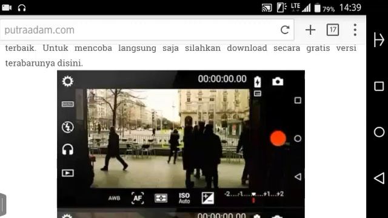Open the tab switcher showing 17
Viewport: 388px width, 218px height.
tap(333, 30)
